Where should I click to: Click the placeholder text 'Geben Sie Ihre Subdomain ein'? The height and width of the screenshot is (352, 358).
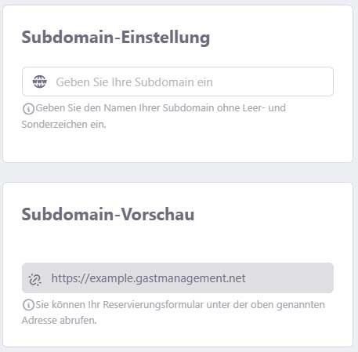134,82
